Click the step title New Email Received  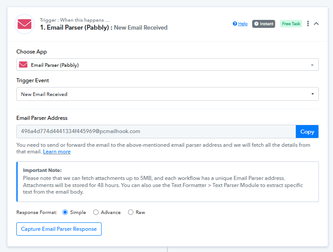pyautogui.click(x=140, y=27)
